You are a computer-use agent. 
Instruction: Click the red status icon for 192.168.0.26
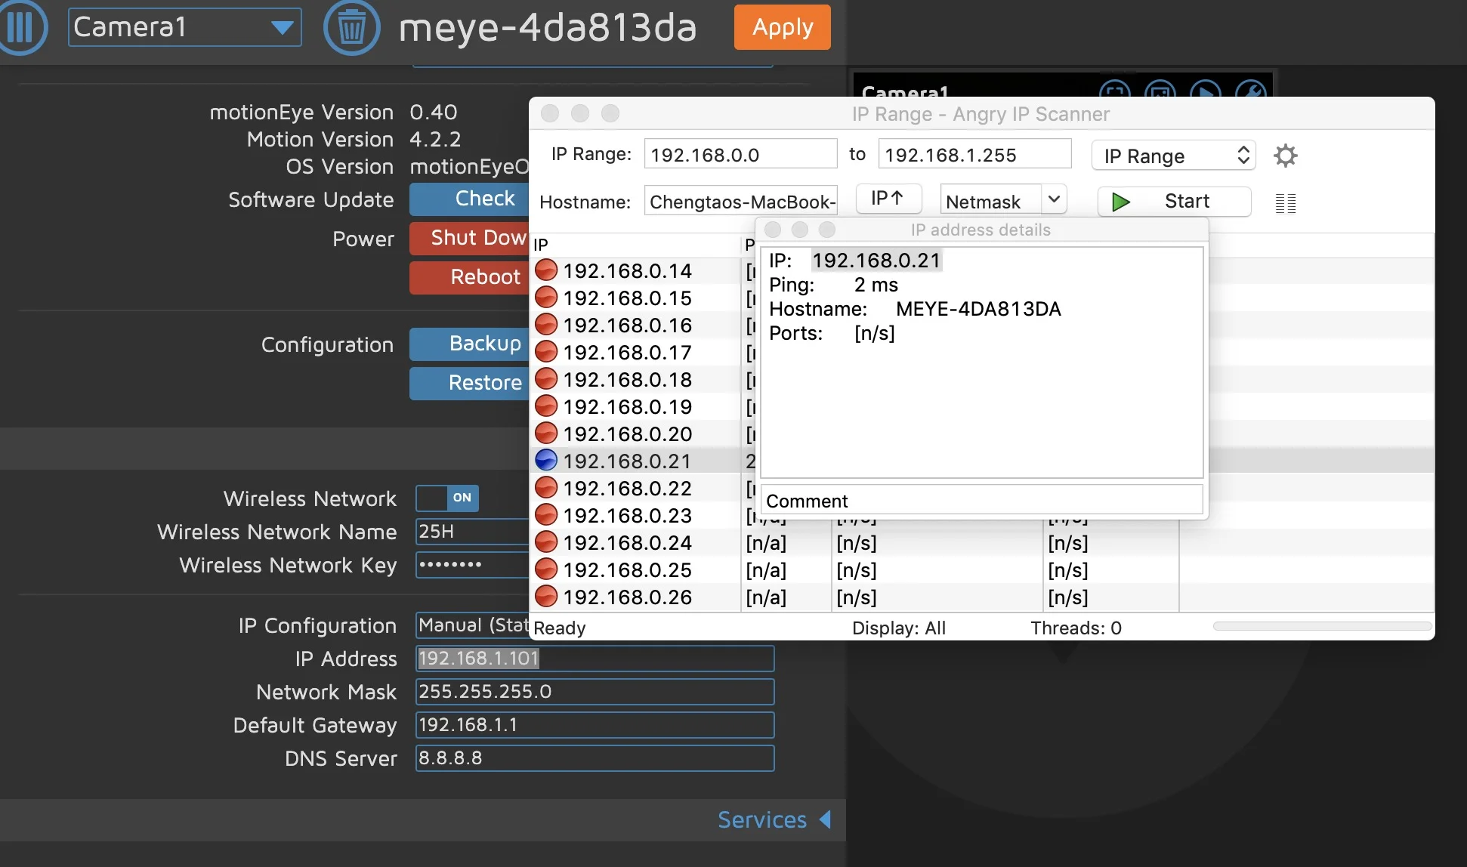pyautogui.click(x=546, y=597)
